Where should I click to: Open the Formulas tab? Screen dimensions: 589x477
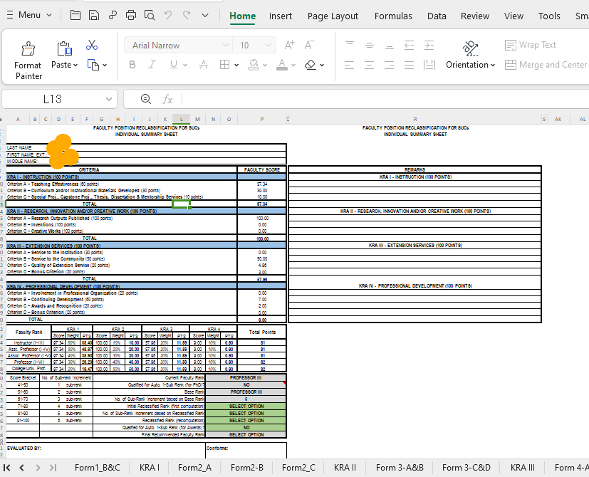point(393,16)
